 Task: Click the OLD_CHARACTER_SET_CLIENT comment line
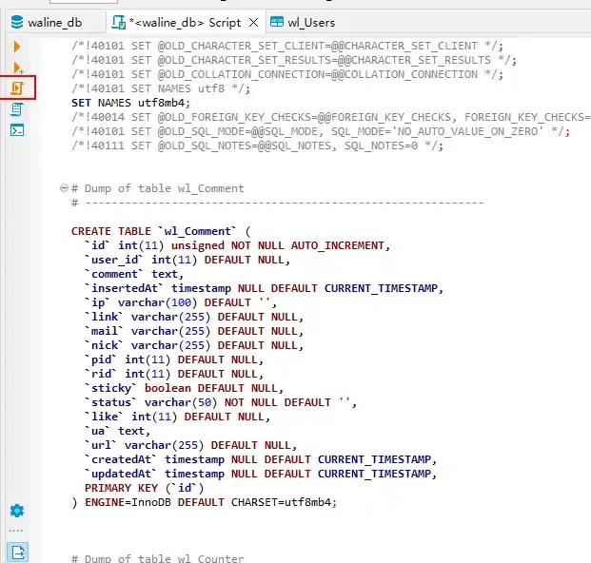(287, 46)
